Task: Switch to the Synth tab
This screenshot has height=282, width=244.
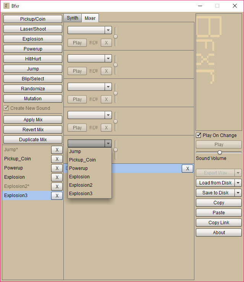Action: coord(73,18)
